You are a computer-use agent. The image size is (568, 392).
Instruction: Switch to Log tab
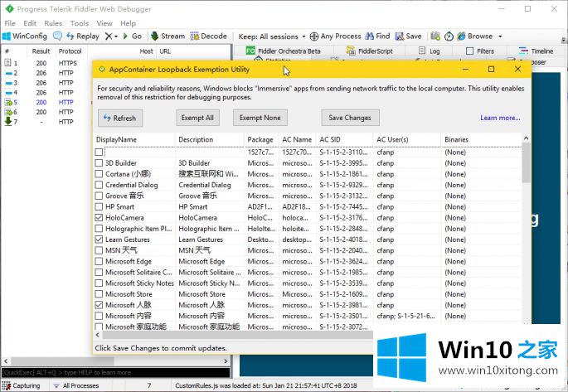tap(430, 51)
